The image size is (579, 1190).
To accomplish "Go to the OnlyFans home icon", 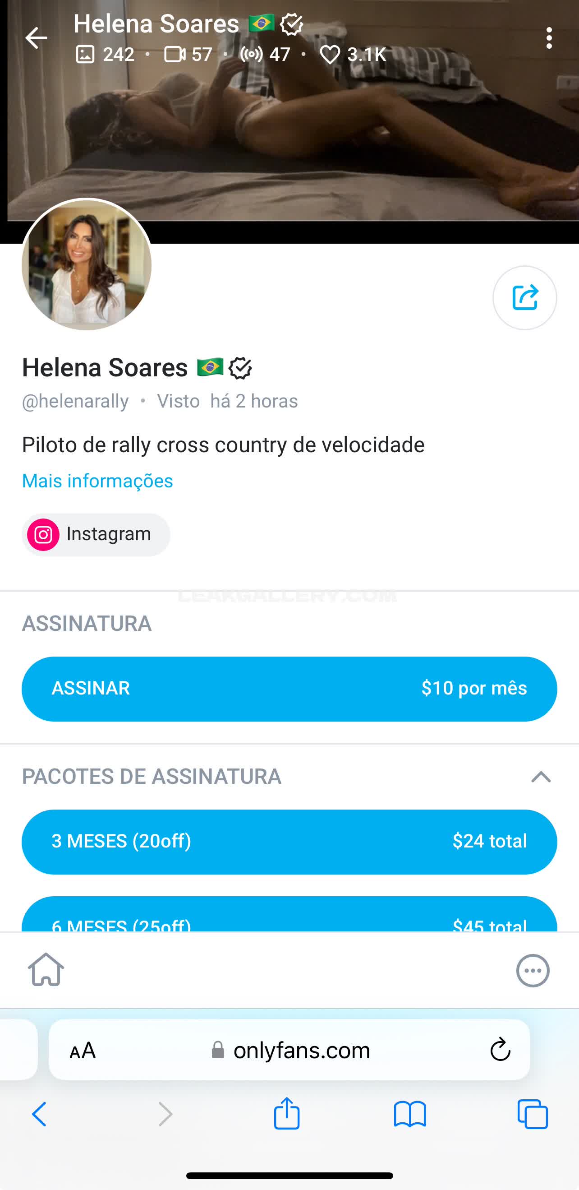I will [46, 970].
